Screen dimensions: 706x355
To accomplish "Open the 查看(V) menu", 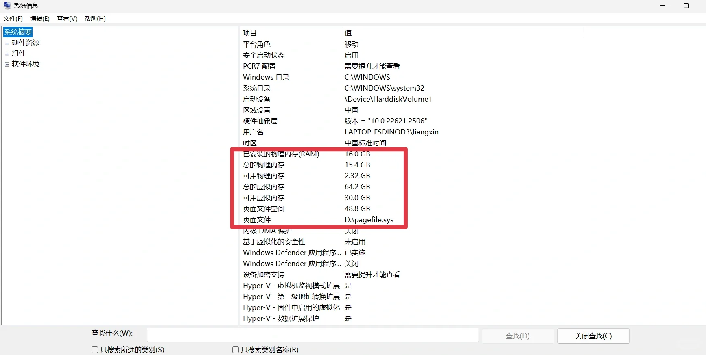I will [x=67, y=19].
